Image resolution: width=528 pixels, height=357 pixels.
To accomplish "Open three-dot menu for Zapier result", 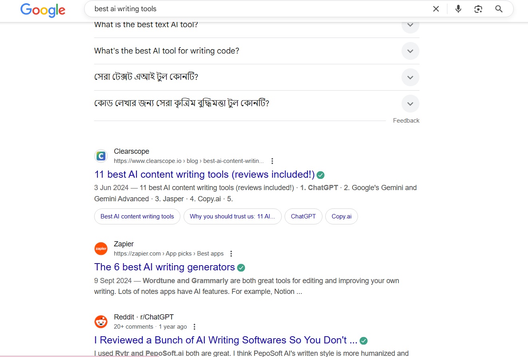I will [x=231, y=254].
